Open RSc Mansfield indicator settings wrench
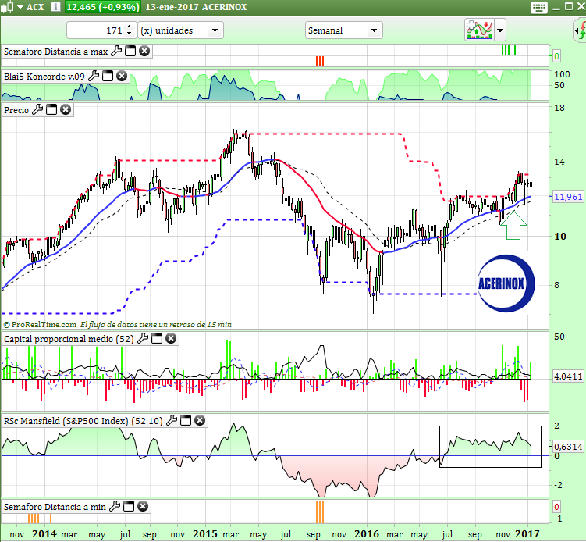586x542 pixels. click(172, 421)
